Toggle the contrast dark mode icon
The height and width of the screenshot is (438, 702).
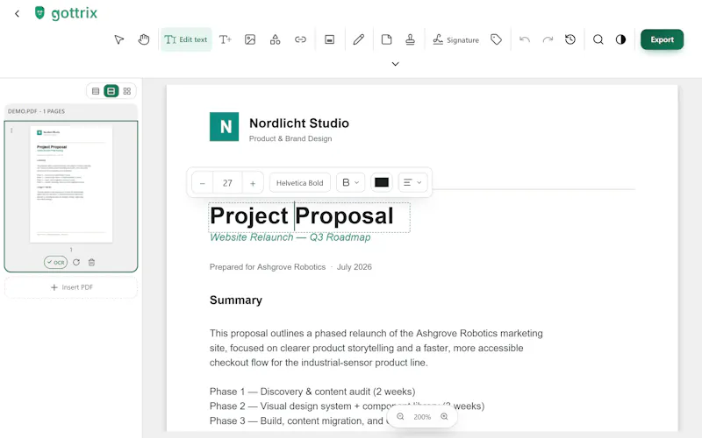[620, 39]
